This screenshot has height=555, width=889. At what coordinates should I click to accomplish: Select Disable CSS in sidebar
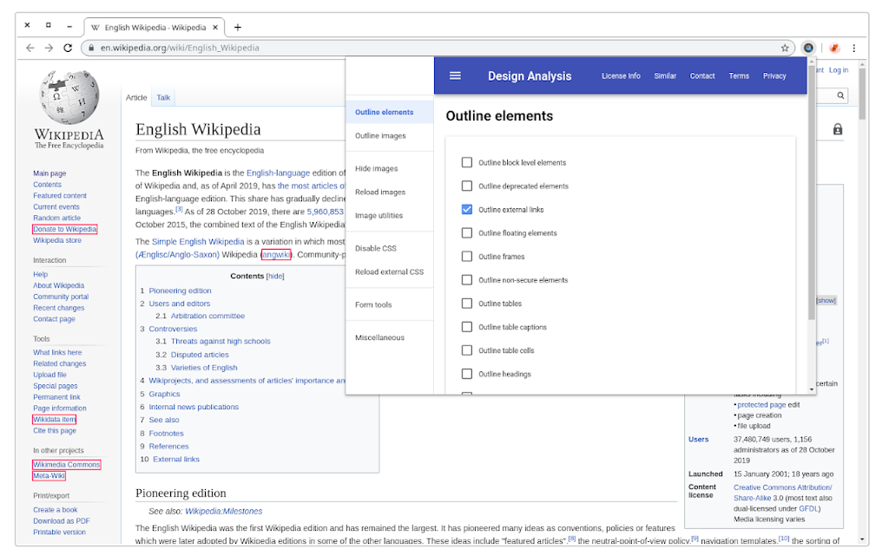click(x=390, y=249)
